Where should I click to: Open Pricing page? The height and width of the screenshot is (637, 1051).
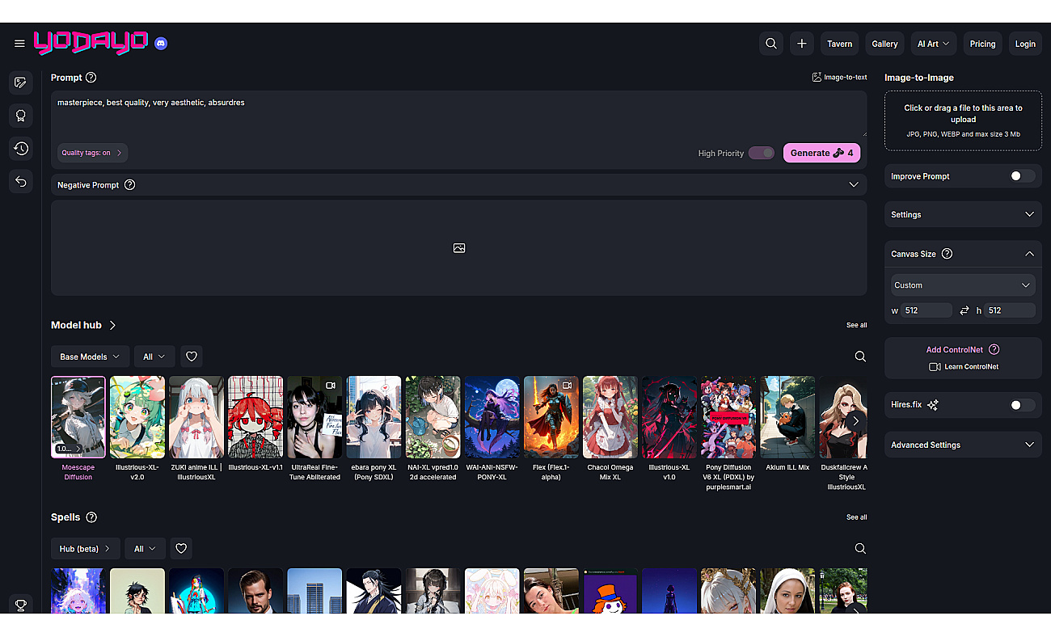coord(982,44)
